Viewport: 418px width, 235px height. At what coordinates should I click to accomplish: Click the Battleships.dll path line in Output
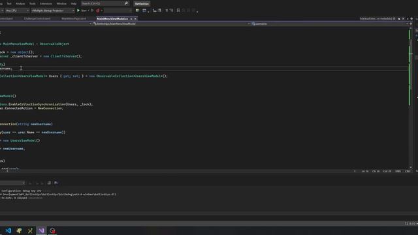[x=58, y=195]
